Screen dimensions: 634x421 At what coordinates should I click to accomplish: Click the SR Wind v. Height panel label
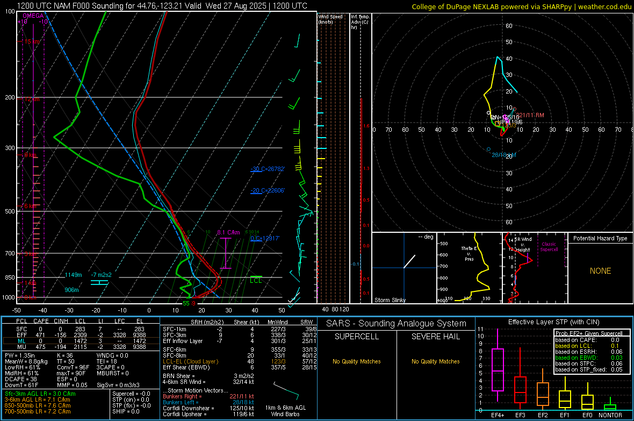(x=523, y=244)
